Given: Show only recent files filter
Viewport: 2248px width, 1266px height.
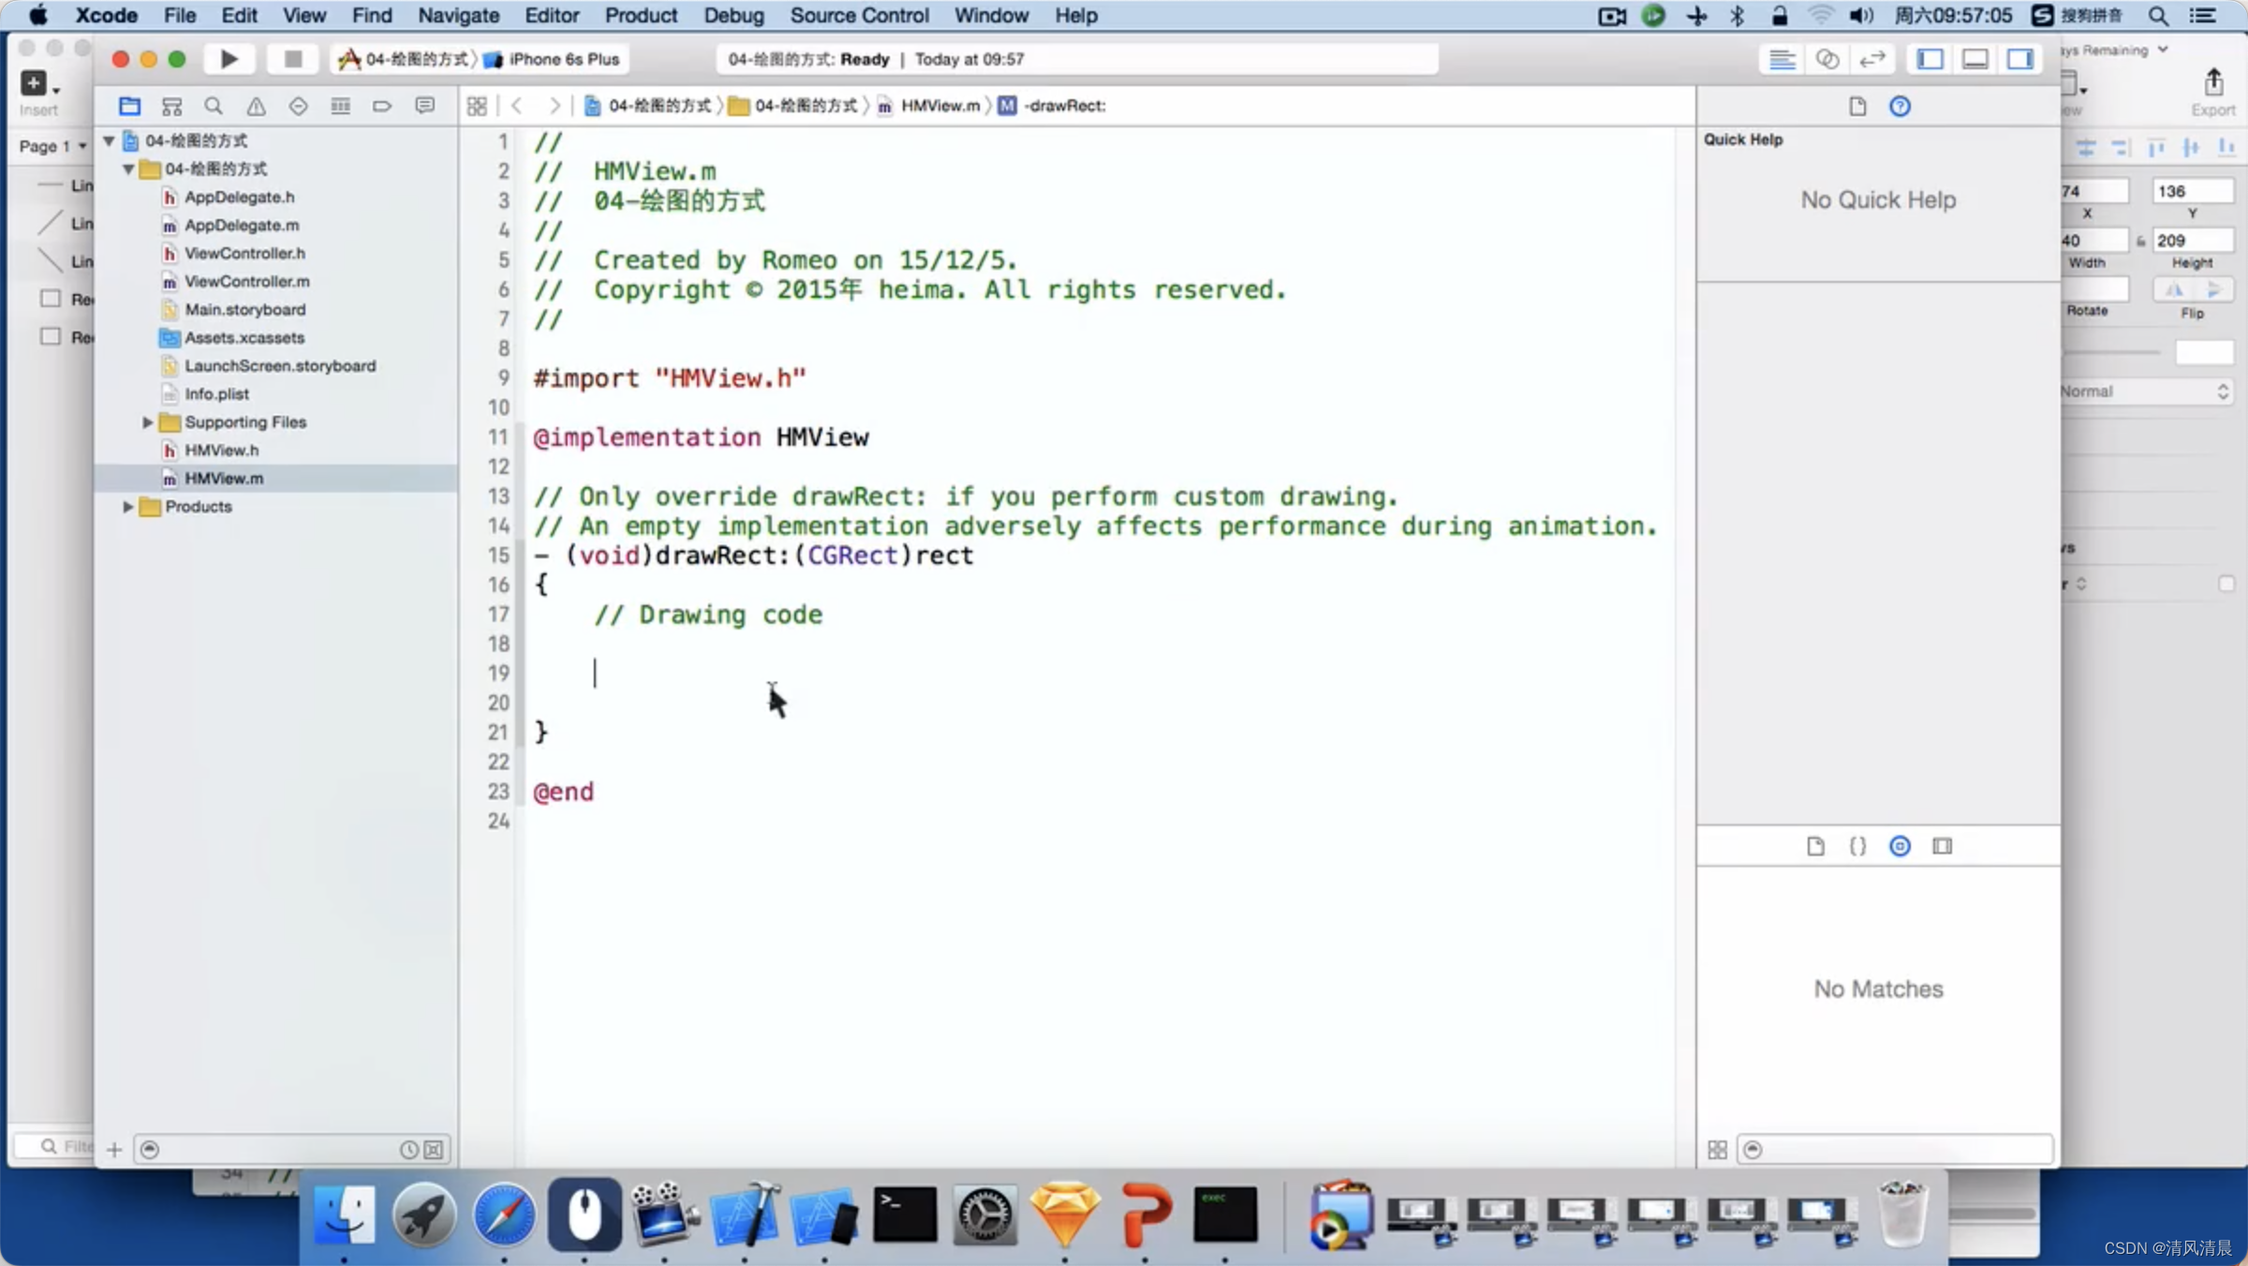Looking at the screenshot, I should 409,1149.
